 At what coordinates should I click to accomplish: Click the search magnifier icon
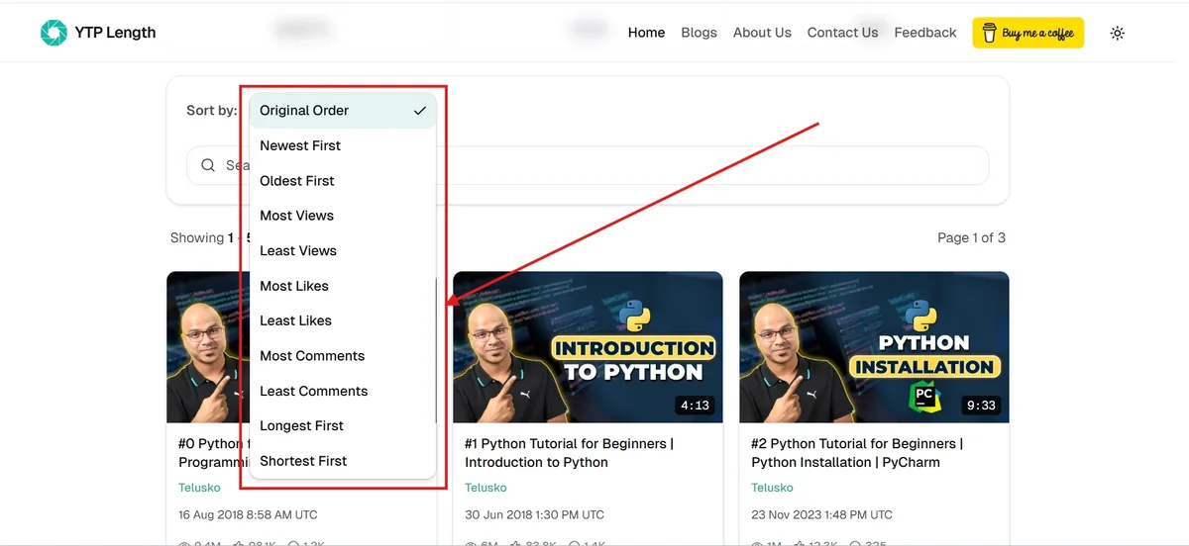[x=208, y=165]
